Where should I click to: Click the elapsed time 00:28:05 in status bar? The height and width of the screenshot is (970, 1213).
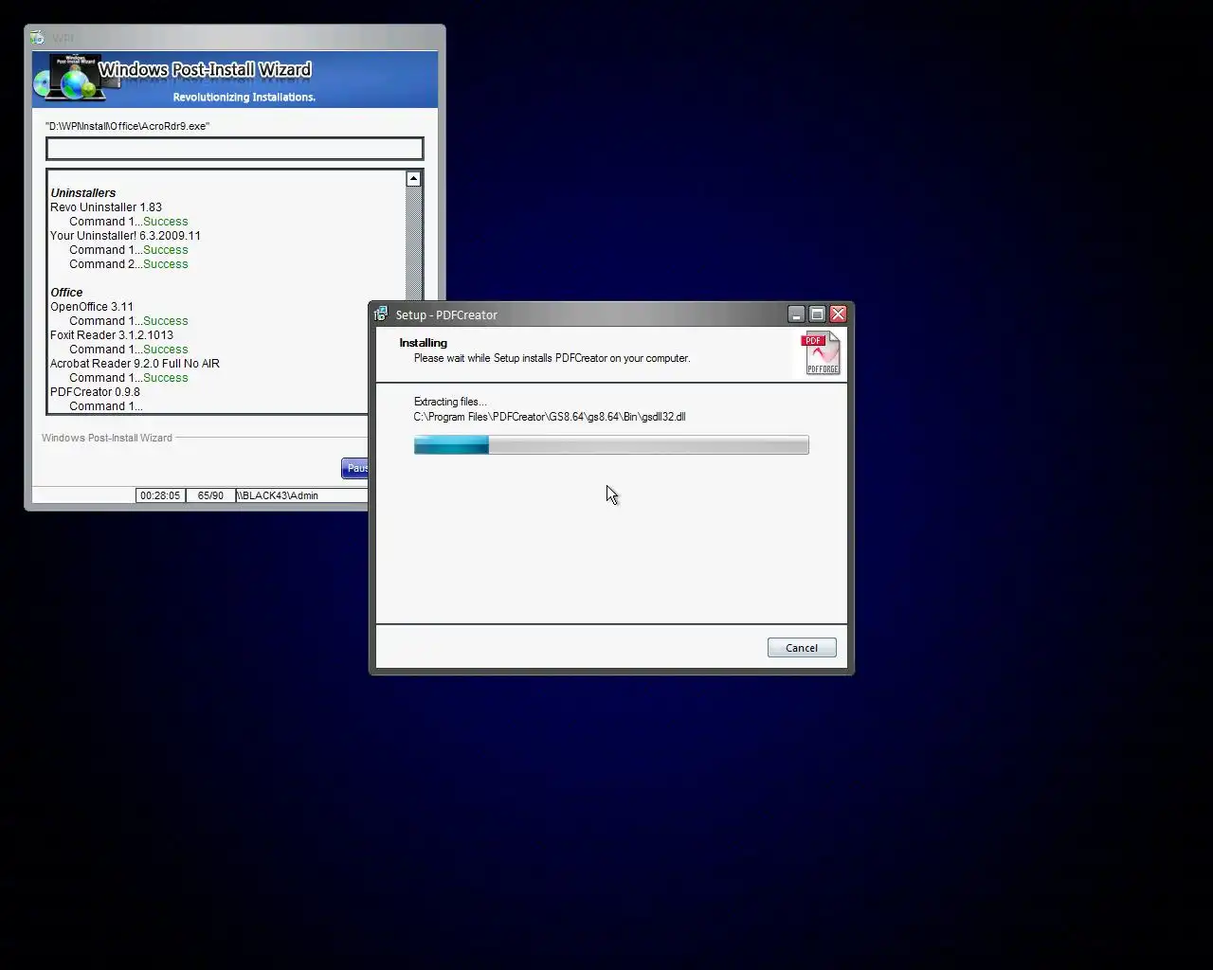pyautogui.click(x=160, y=495)
